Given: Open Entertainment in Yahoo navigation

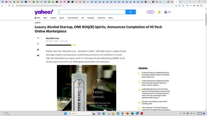Looking at the screenshot, I should (x=73, y=18).
